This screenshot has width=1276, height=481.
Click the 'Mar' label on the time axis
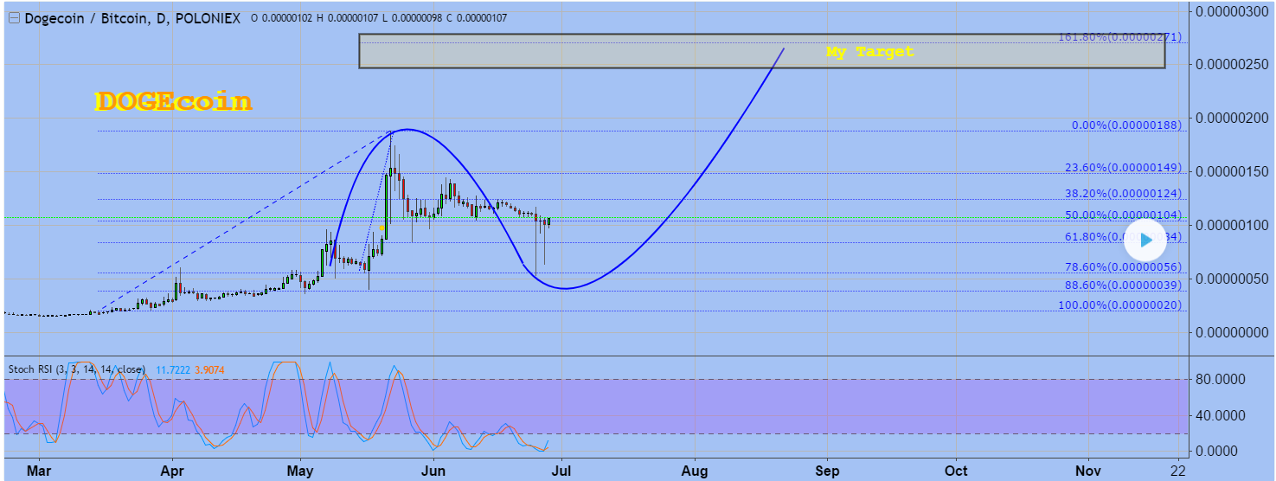pos(40,471)
